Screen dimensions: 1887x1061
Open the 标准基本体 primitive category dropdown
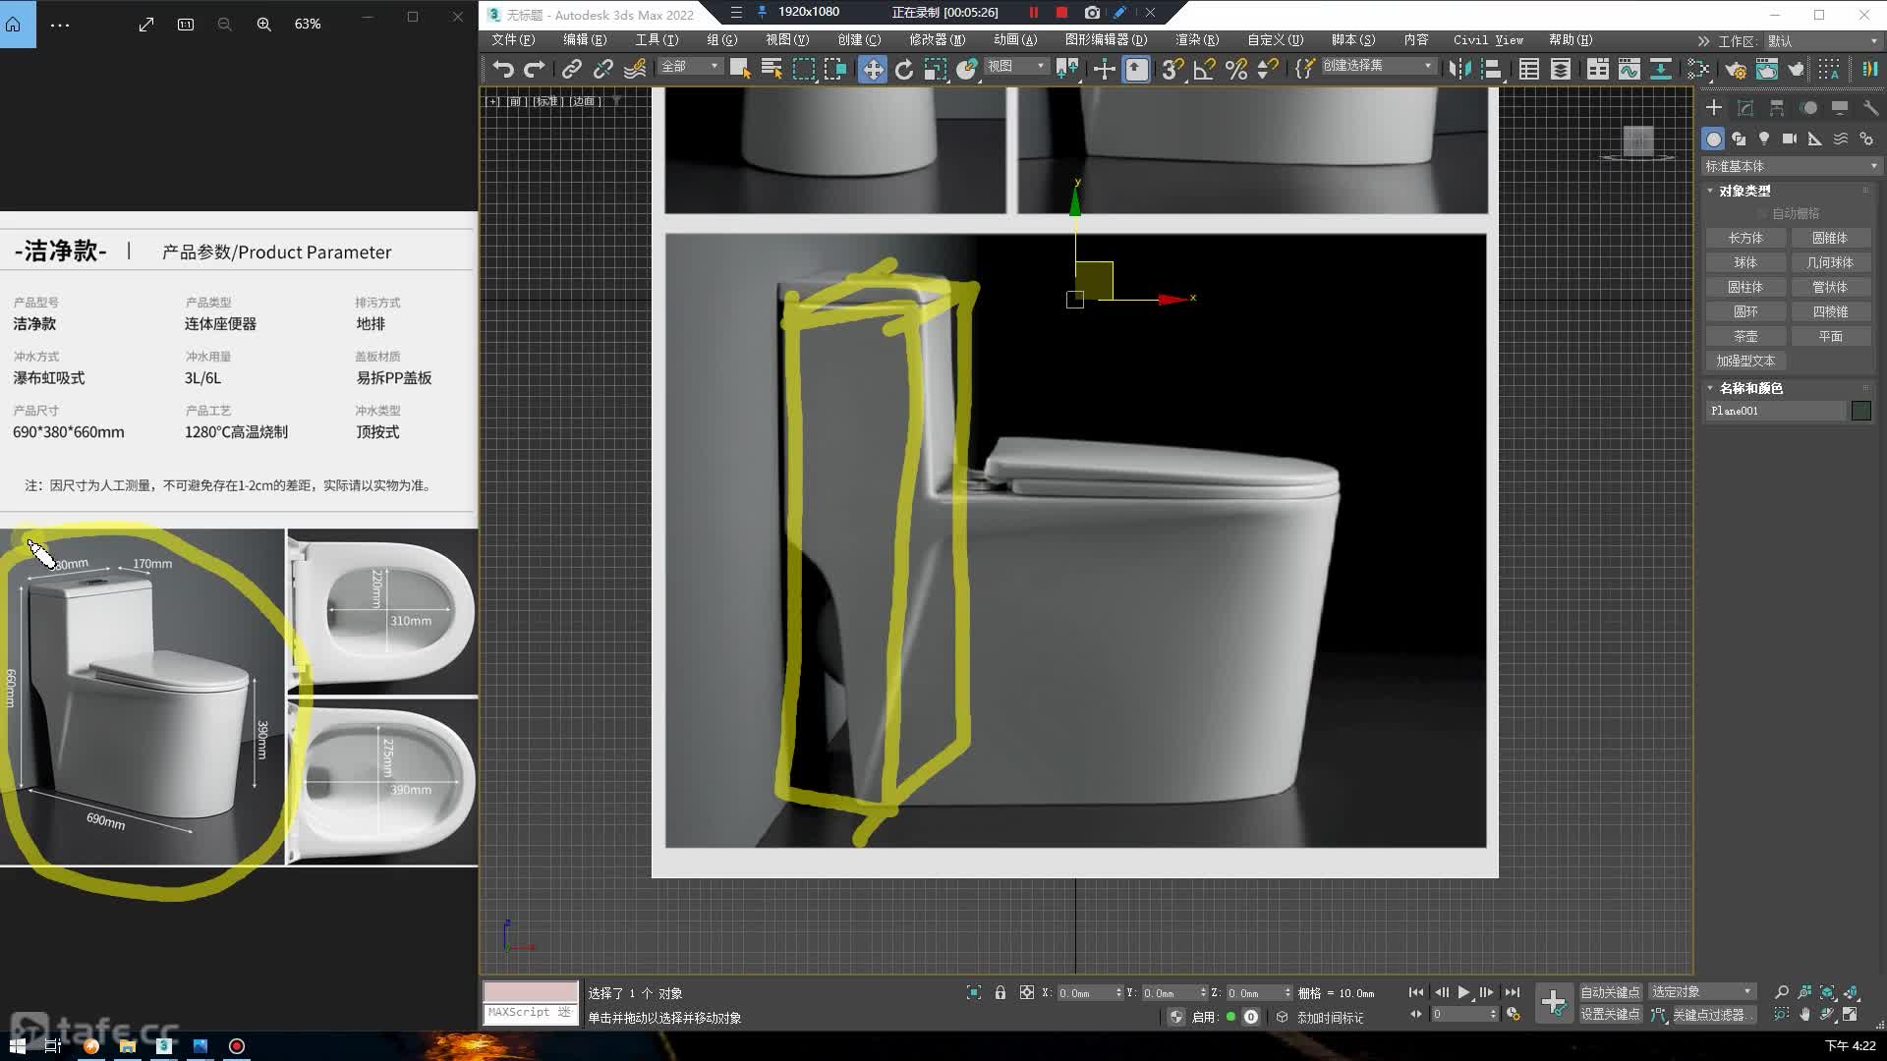coord(1792,166)
